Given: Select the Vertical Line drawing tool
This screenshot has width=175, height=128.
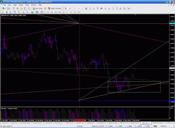Looking at the screenshot, I should tap(74, 8).
